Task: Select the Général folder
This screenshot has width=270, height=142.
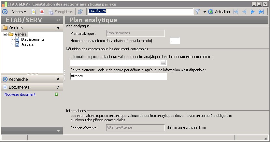Action: click(21, 34)
